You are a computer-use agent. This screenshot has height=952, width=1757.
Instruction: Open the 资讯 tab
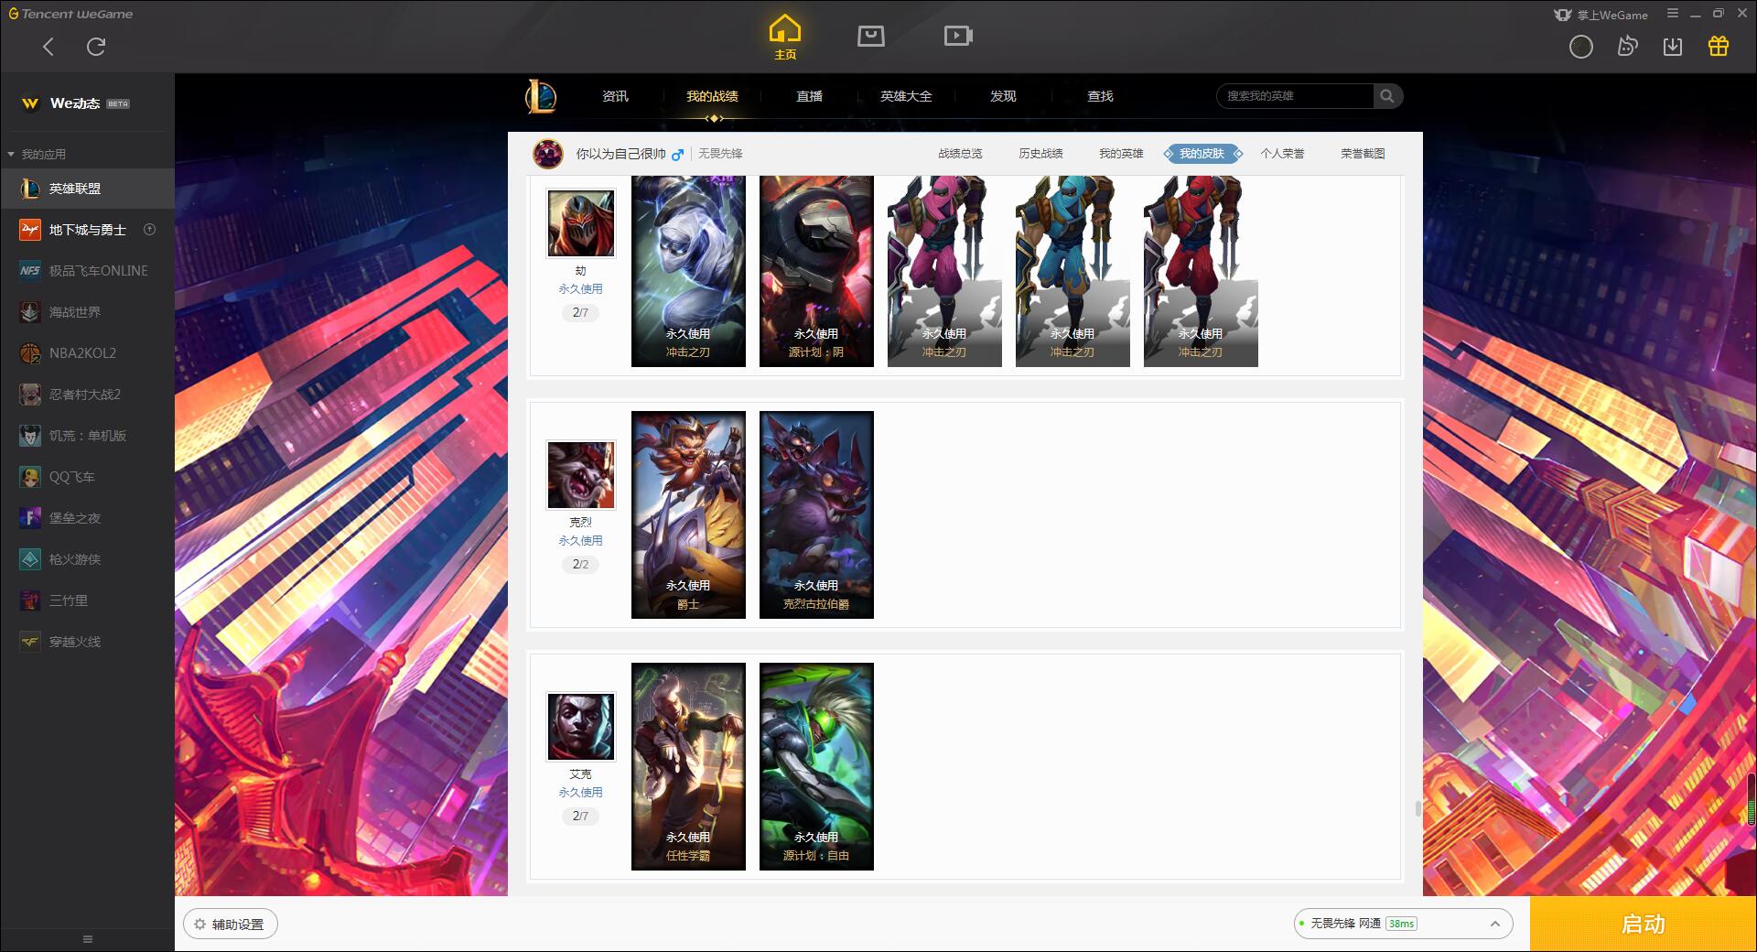coord(615,96)
